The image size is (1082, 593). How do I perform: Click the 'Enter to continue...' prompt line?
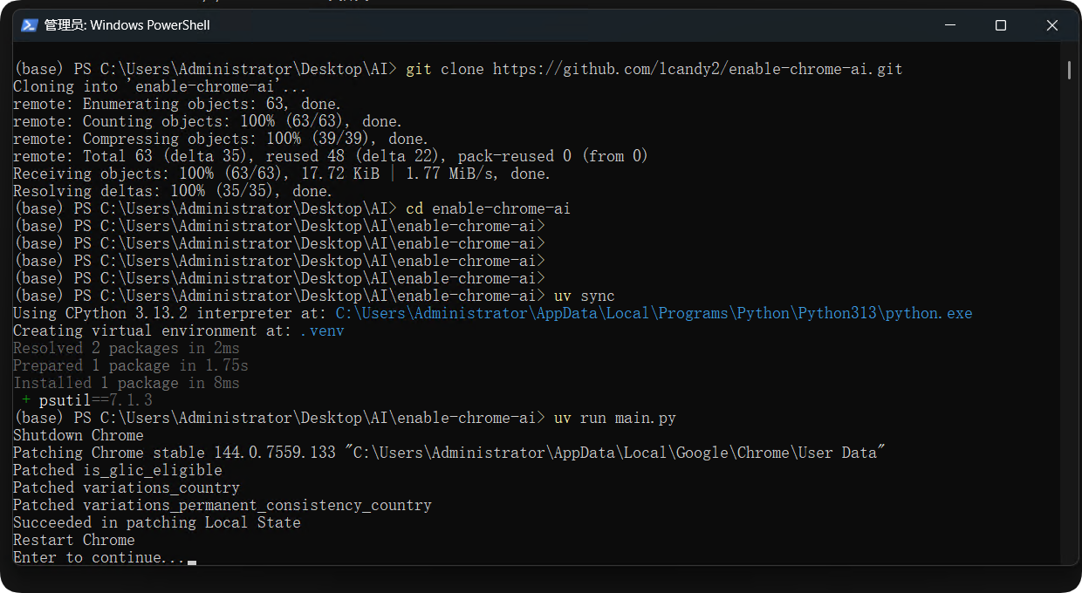[99, 557]
